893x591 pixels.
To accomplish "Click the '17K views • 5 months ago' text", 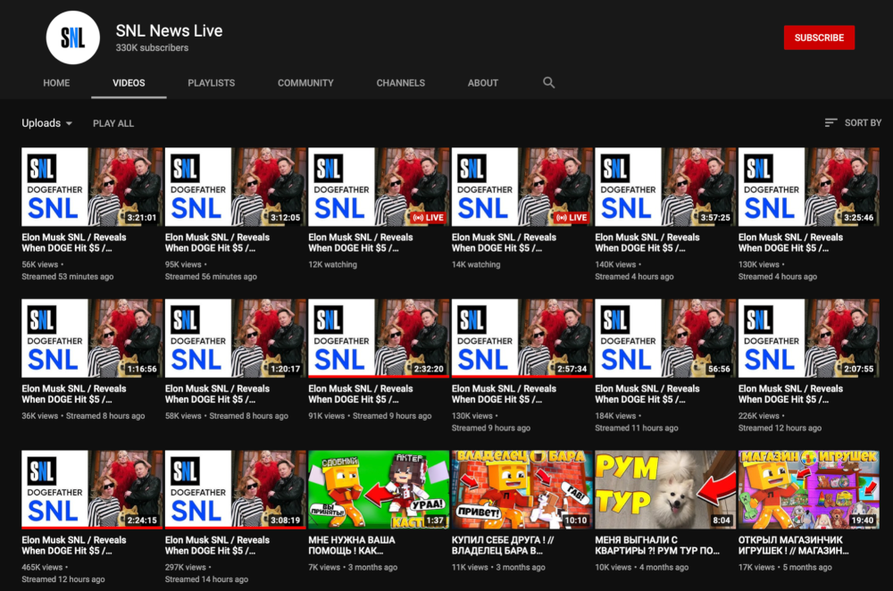I will (x=785, y=568).
